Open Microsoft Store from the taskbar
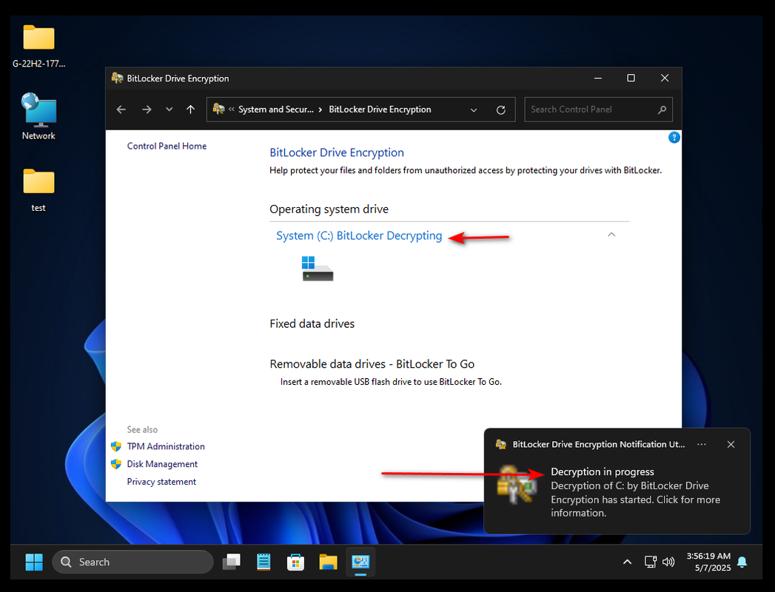This screenshot has width=775, height=592. coord(295,562)
